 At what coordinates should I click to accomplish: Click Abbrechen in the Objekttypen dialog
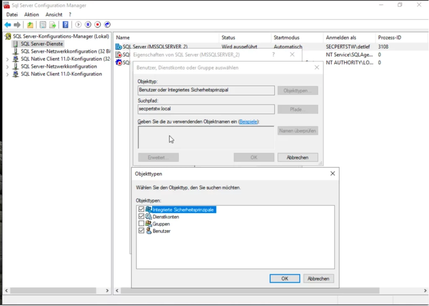pyautogui.click(x=318, y=278)
